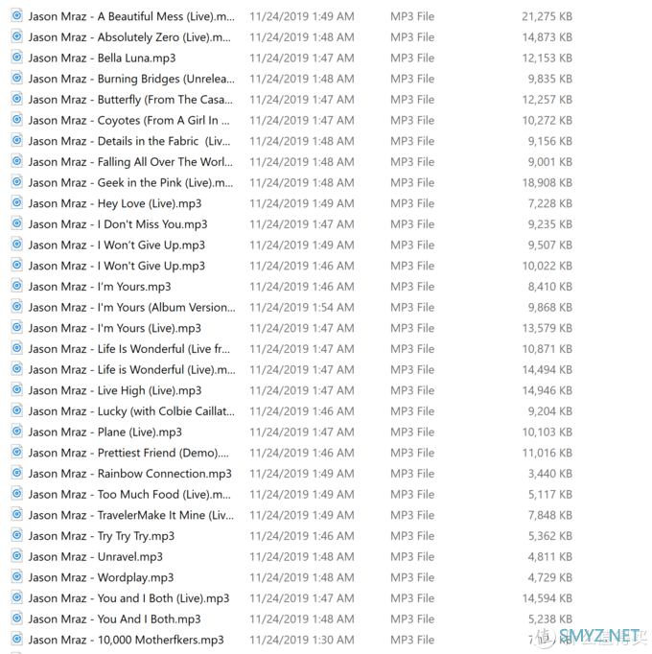This screenshot has width=652, height=654.
Task: Click the date cell in the Plane (Live) row
Action: (302, 432)
